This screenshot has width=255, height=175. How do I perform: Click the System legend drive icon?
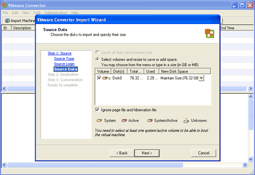[99, 121]
